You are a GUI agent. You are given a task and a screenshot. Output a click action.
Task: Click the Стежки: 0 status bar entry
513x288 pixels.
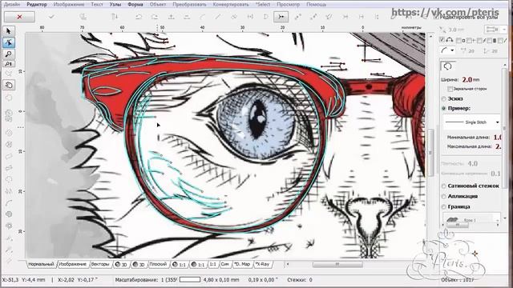[299, 280]
